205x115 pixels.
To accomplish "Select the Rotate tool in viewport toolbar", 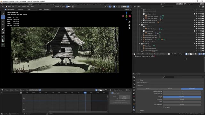I will [x=3, y=25].
